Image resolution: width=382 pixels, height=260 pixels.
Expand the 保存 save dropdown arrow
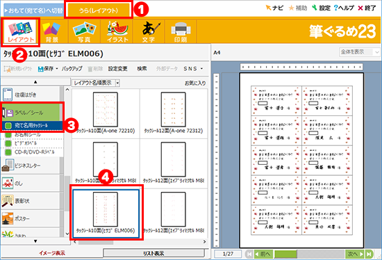click(57, 69)
